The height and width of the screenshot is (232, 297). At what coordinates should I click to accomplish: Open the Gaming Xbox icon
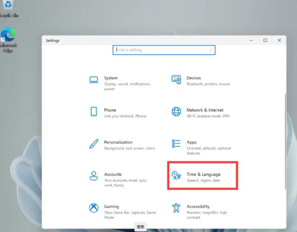coord(94,208)
